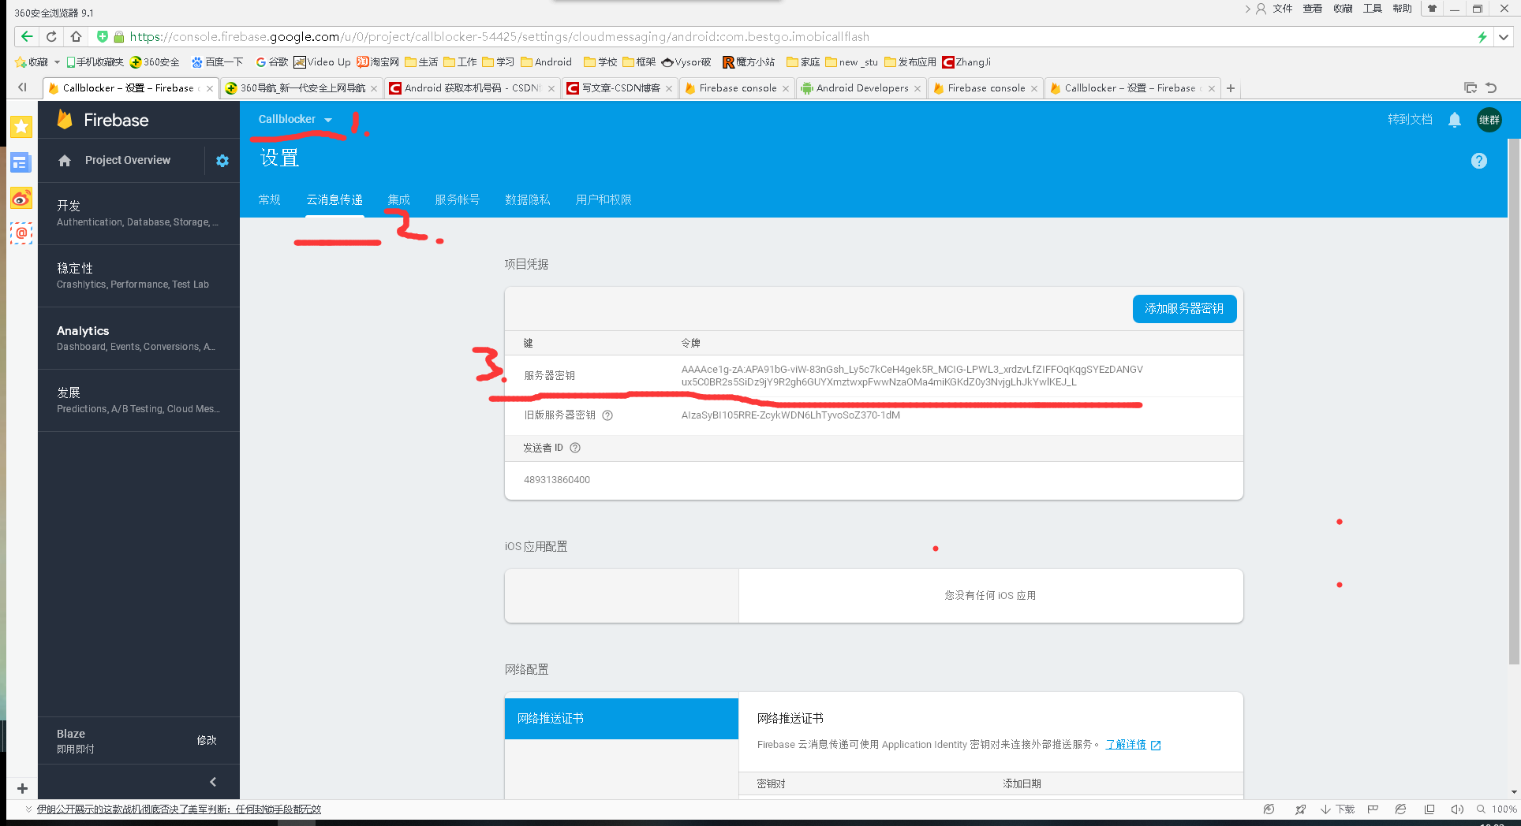Switch to the 常规 settings tab

click(x=269, y=199)
